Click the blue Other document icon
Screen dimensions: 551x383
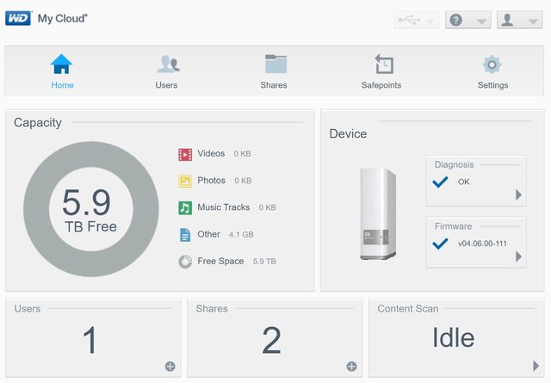pyautogui.click(x=184, y=234)
